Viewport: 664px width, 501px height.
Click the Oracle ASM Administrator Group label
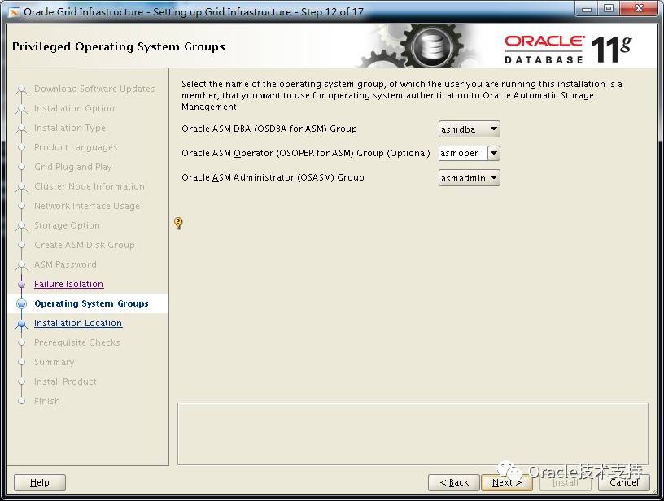pyautogui.click(x=273, y=178)
